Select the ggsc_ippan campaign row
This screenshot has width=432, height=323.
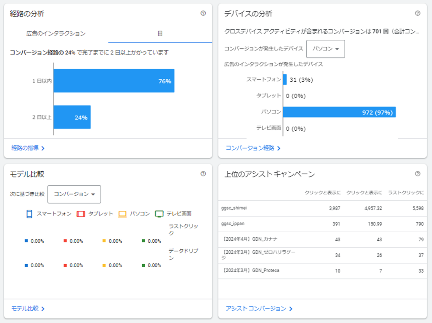[322, 224]
